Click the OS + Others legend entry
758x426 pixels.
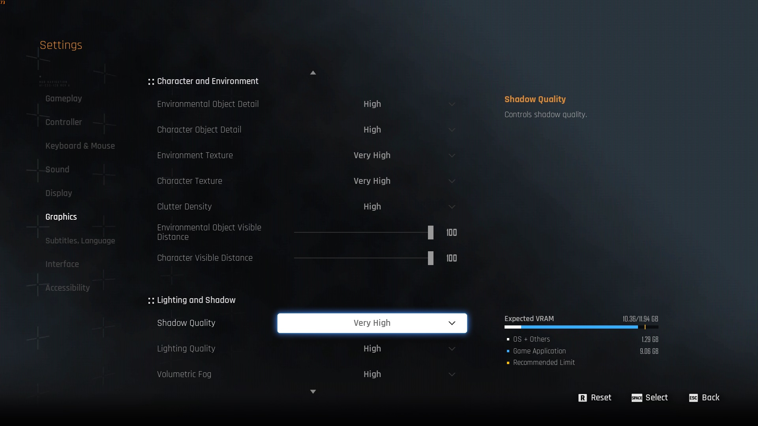(531, 339)
